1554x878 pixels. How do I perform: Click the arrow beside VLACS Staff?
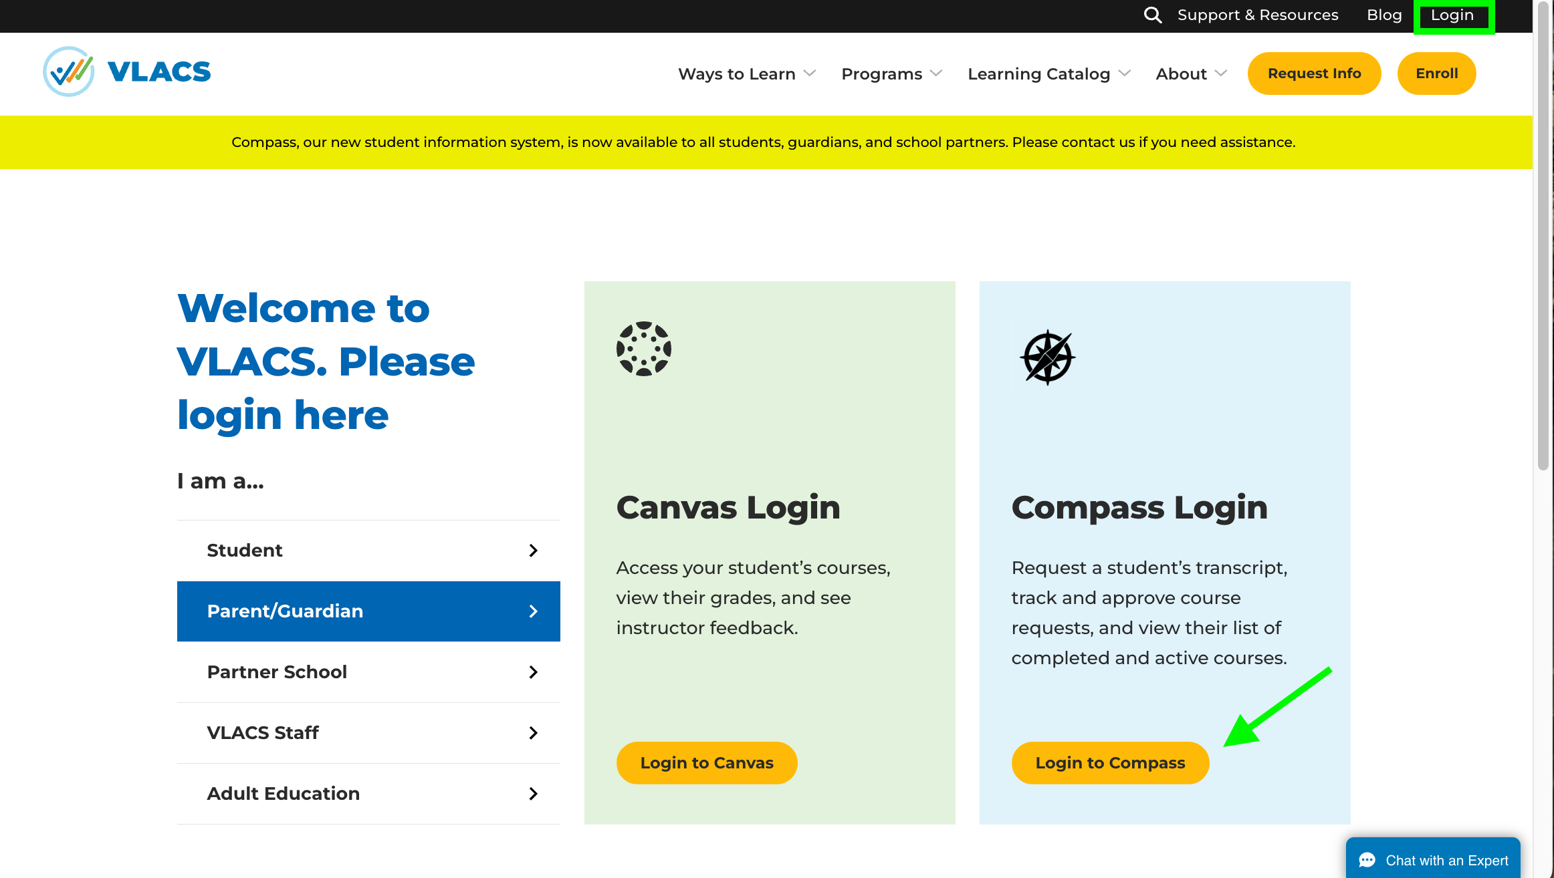(x=533, y=733)
